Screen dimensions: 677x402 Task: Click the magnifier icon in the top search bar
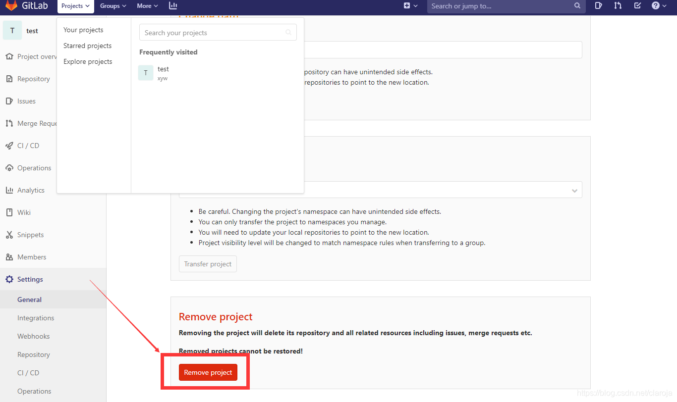click(577, 6)
